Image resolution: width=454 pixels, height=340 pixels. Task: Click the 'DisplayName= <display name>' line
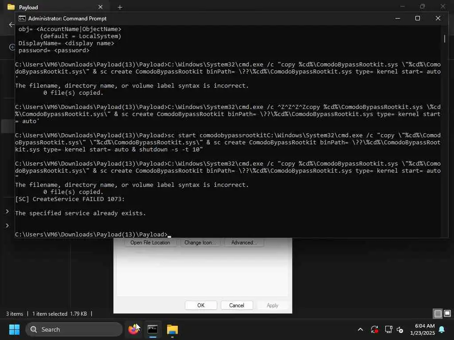(67, 43)
